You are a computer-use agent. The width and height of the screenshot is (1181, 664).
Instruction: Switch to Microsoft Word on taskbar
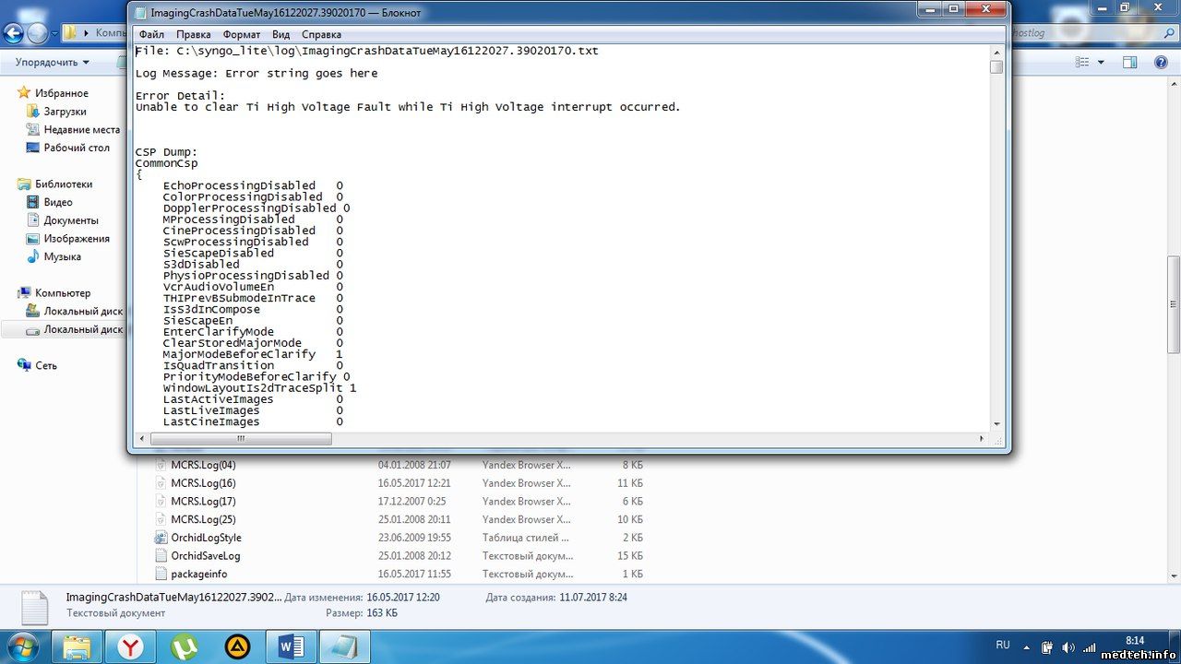click(x=292, y=646)
